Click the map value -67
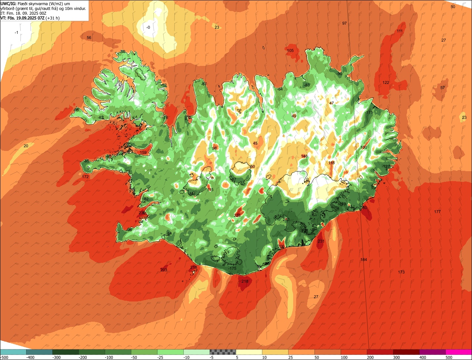This screenshot has height=360, width=472. click(204, 84)
